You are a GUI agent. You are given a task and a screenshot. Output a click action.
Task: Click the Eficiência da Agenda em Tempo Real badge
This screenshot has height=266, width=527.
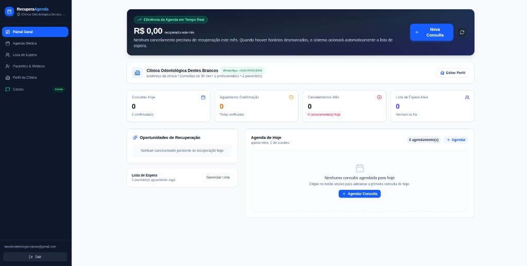[x=171, y=20]
